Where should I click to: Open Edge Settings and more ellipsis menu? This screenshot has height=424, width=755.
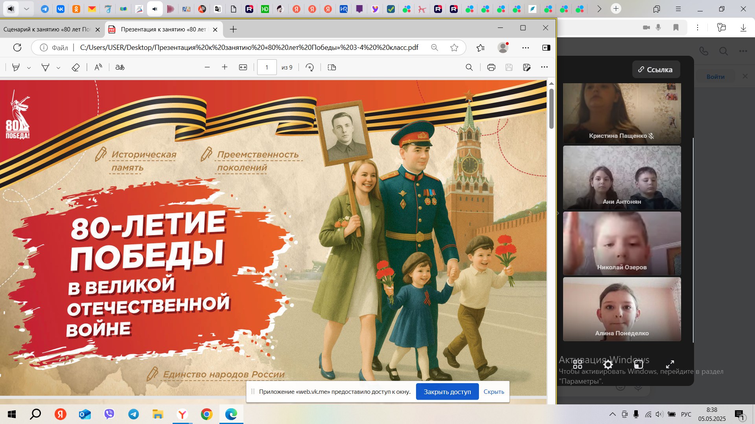click(x=525, y=48)
